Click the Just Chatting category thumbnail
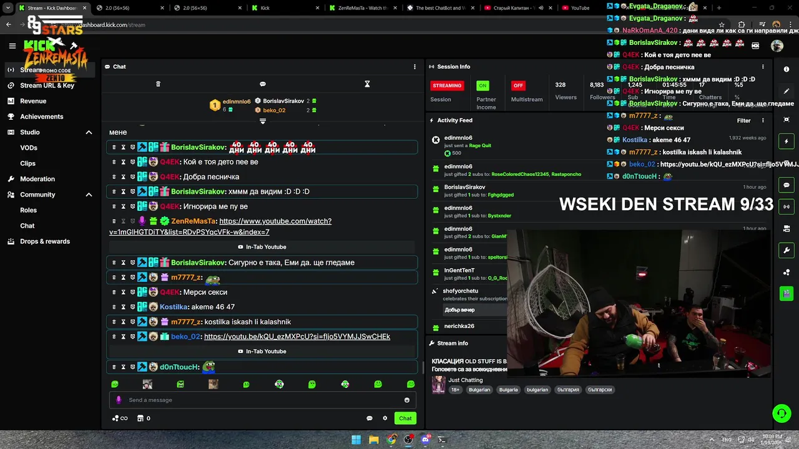The height and width of the screenshot is (449, 799). tap(439, 384)
